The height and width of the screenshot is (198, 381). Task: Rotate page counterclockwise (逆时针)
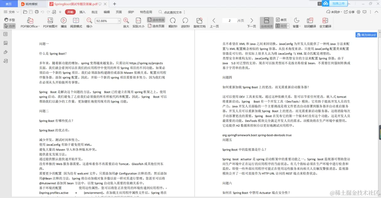(185, 23)
